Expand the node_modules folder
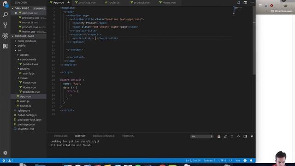295x166 pixels. pyautogui.click(x=27, y=41)
